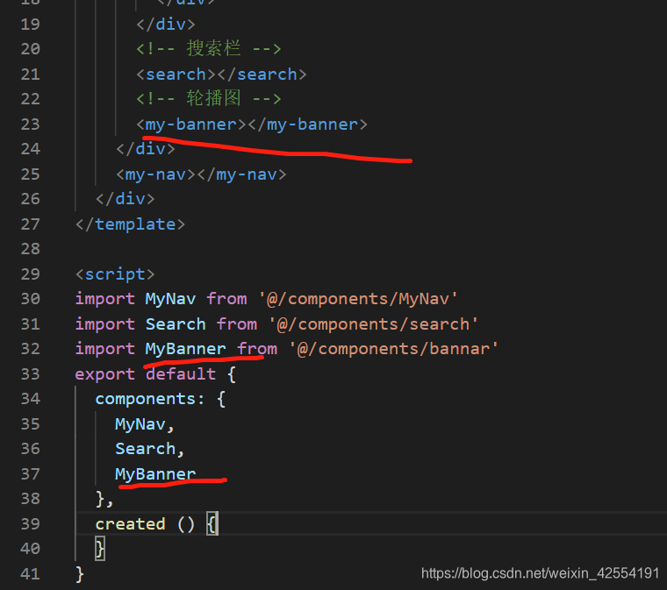667x590 pixels.
Task: Click the search tag on line 21
Action: coord(221,75)
